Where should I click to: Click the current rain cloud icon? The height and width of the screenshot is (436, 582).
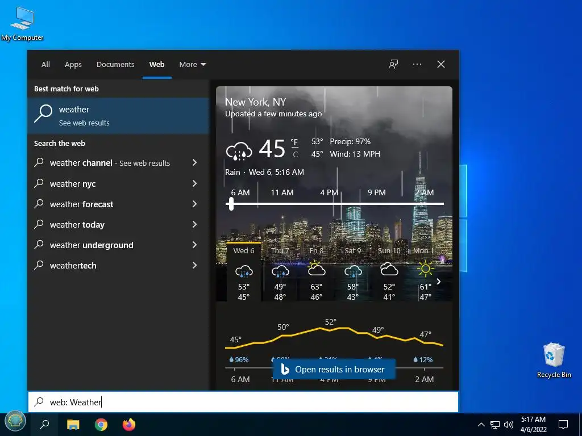(239, 151)
